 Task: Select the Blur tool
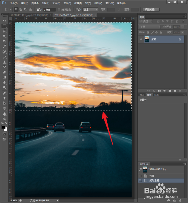click(5, 82)
